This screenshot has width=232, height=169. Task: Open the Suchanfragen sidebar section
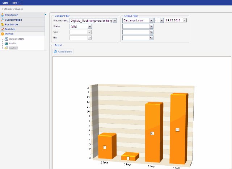13,20
